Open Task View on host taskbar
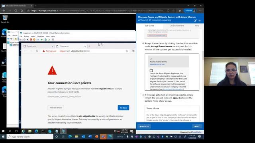255x143 pixels. point(63,137)
